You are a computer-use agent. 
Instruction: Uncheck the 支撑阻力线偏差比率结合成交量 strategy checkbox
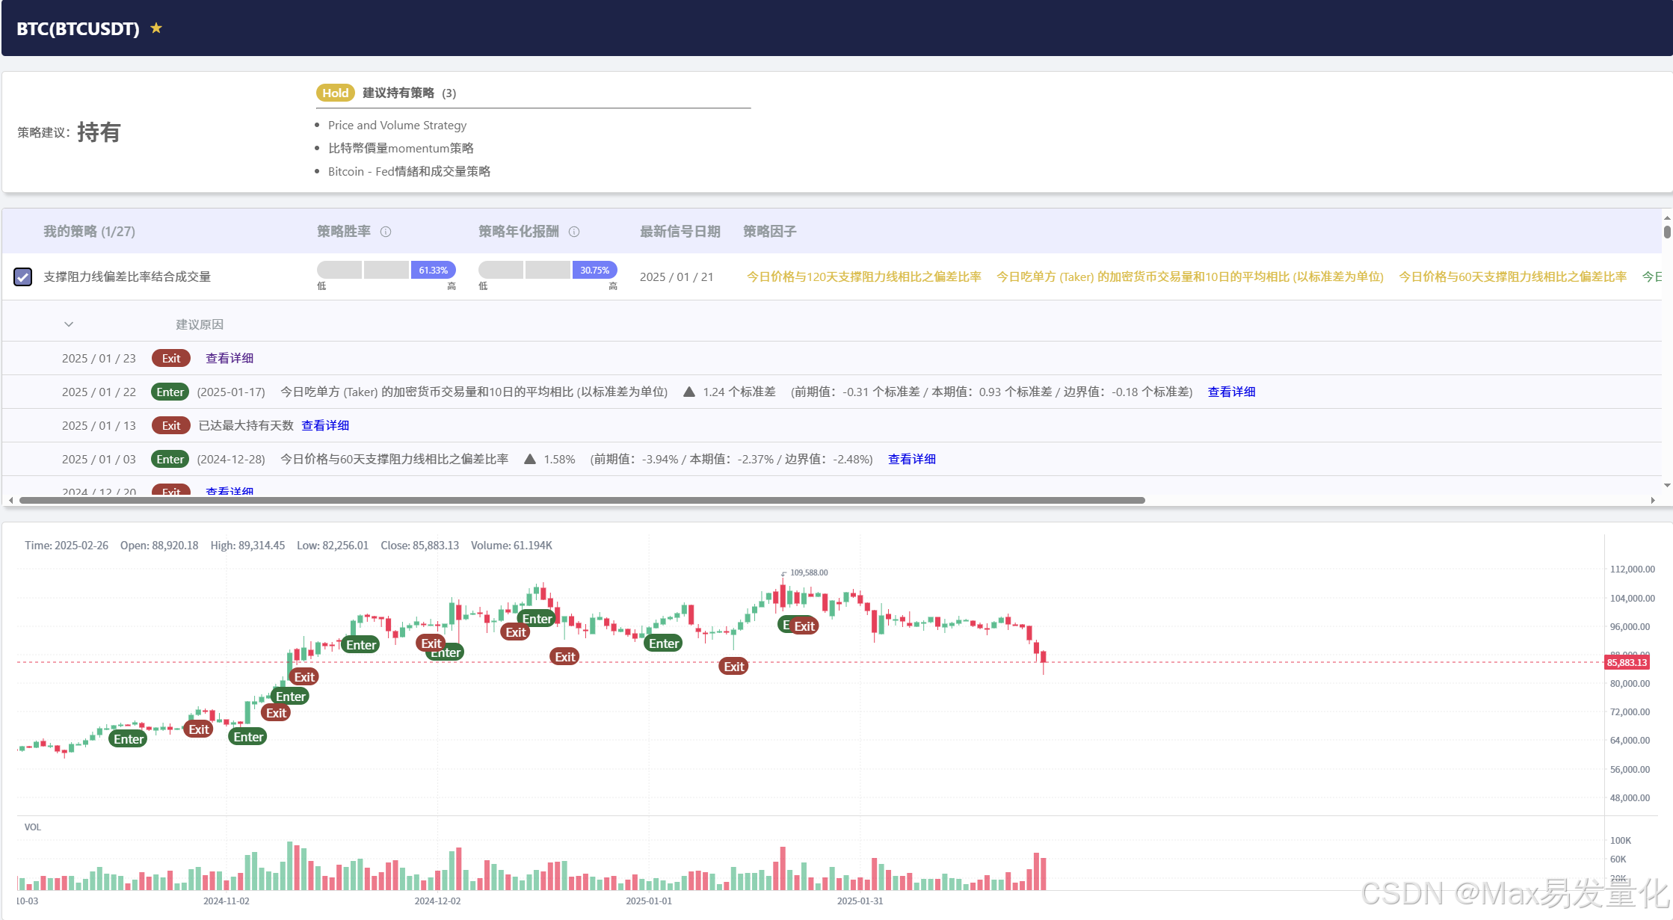click(23, 277)
